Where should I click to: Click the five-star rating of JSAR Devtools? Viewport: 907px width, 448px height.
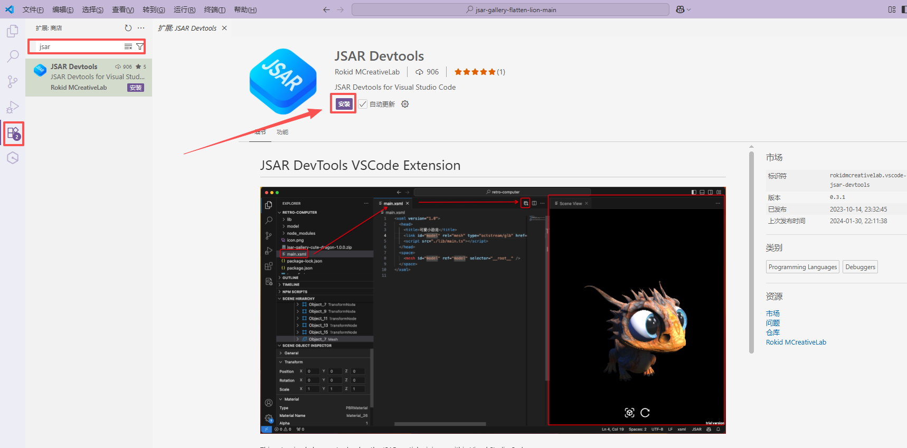coord(475,72)
